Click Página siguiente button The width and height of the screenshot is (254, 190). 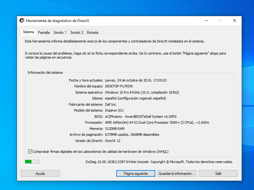pyautogui.click(x=136, y=174)
